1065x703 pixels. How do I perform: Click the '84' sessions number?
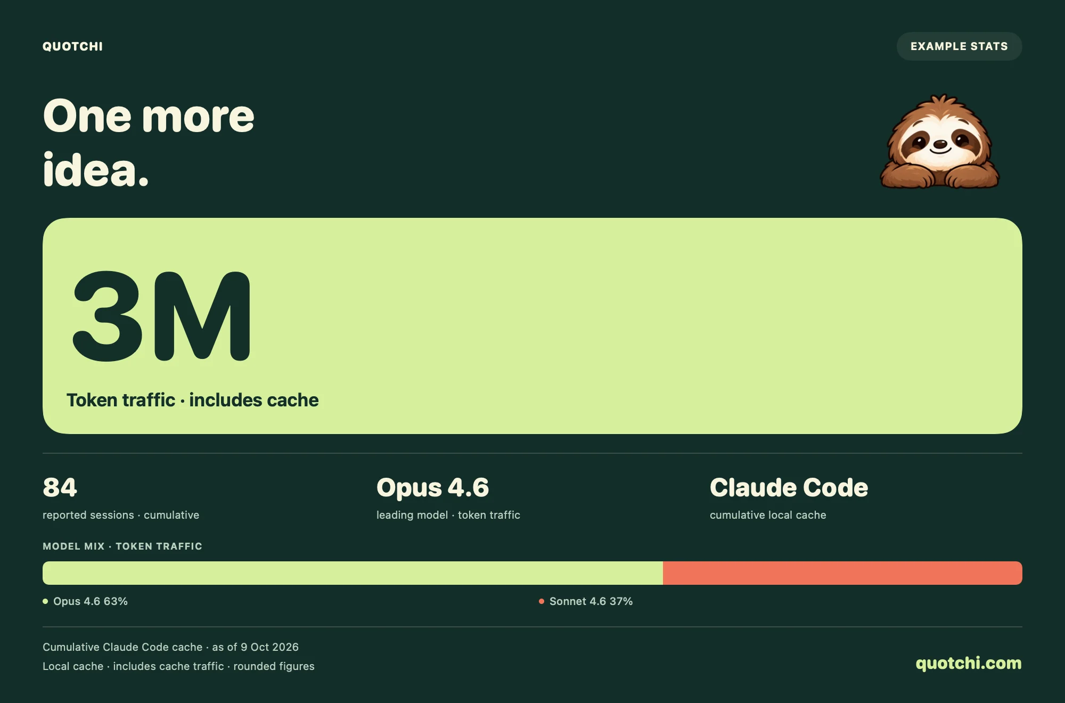(x=60, y=487)
